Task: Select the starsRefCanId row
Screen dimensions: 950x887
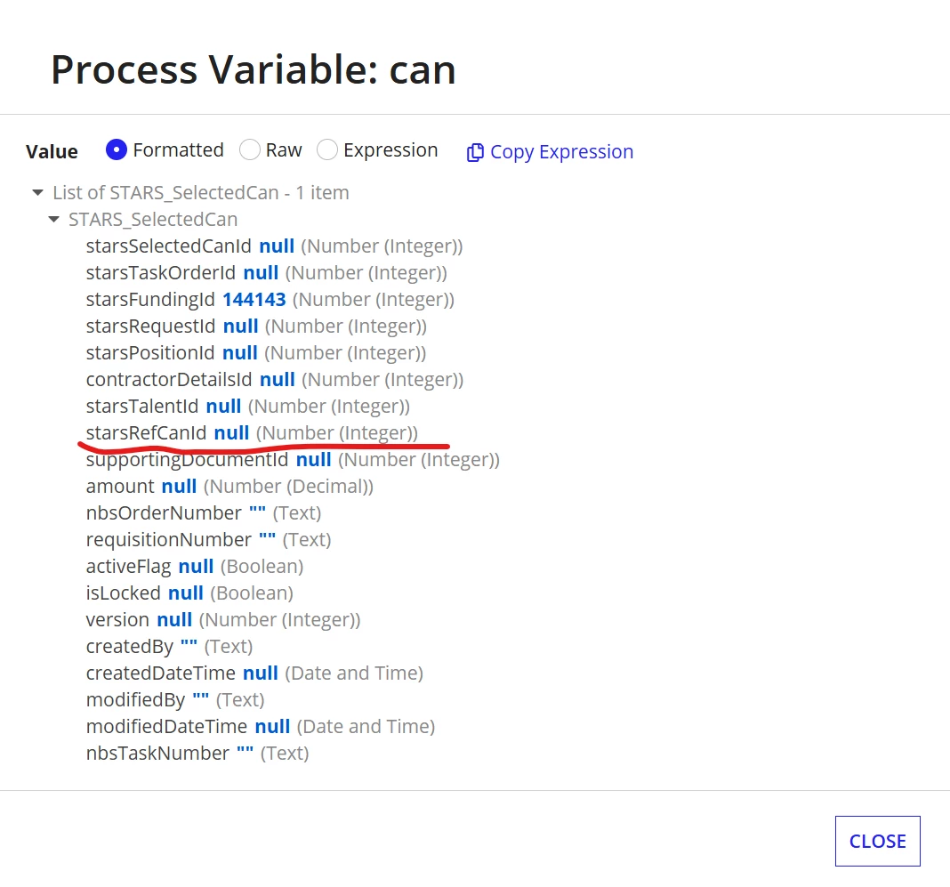Action: point(252,432)
